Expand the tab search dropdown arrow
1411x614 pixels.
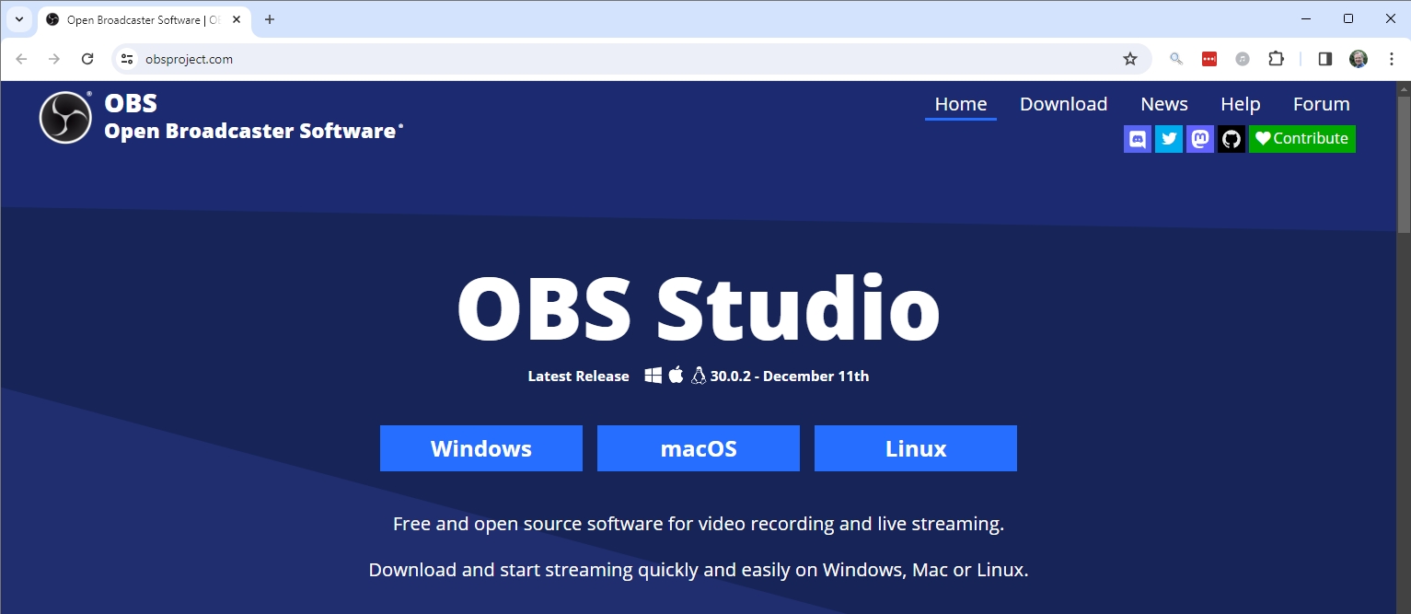pos(18,19)
